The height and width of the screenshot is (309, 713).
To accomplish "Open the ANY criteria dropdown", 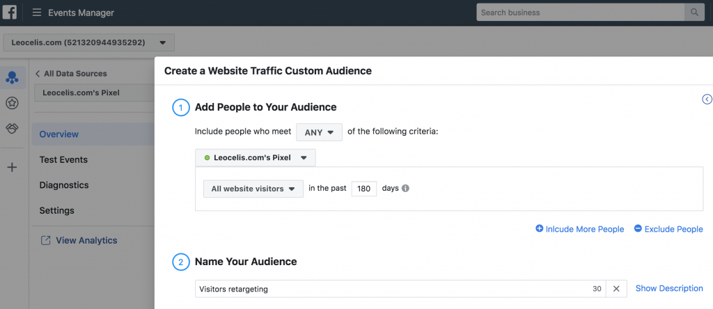I will 319,132.
